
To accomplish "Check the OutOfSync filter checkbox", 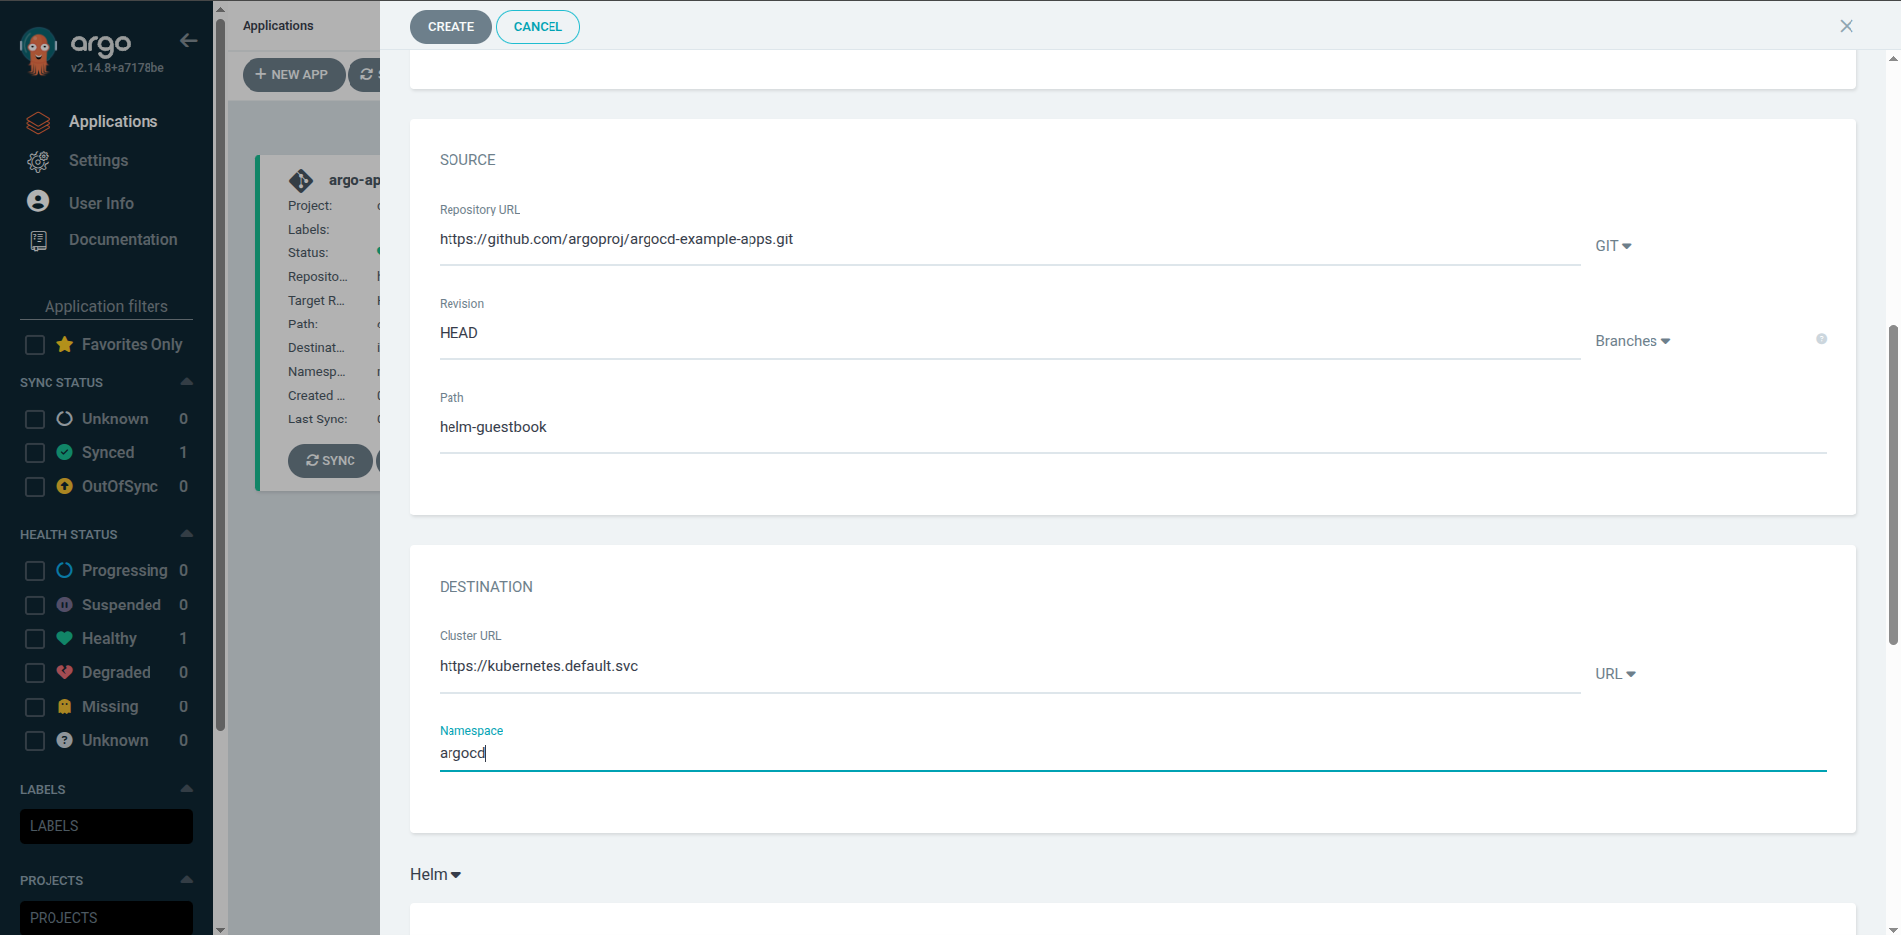I will pyautogui.click(x=35, y=487).
